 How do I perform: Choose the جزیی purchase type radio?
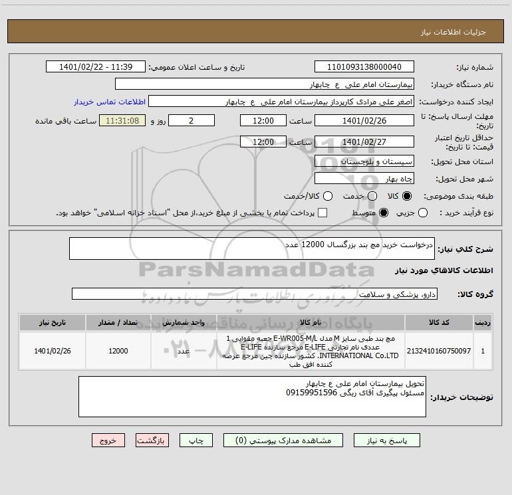pos(423,213)
